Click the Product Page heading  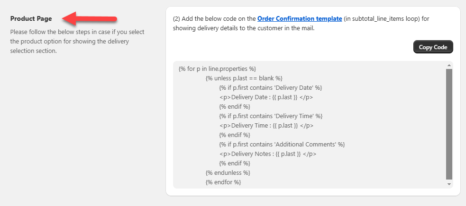click(31, 18)
